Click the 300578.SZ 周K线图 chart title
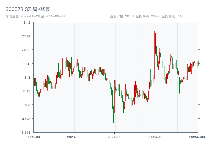Image resolution: width=220 pixels, height=165 pixels. point(28,10)
